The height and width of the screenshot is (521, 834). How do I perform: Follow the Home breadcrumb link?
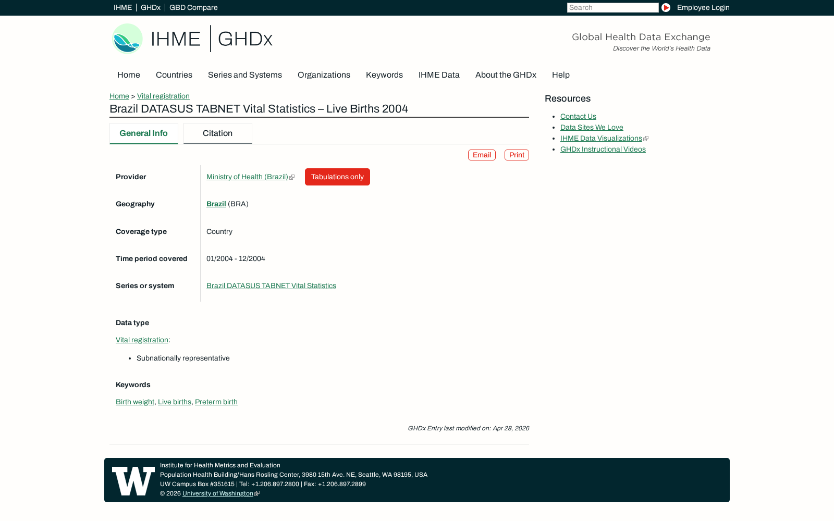pos(119,96)
